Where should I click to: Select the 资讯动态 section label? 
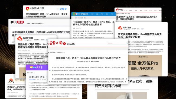point(71,44)
